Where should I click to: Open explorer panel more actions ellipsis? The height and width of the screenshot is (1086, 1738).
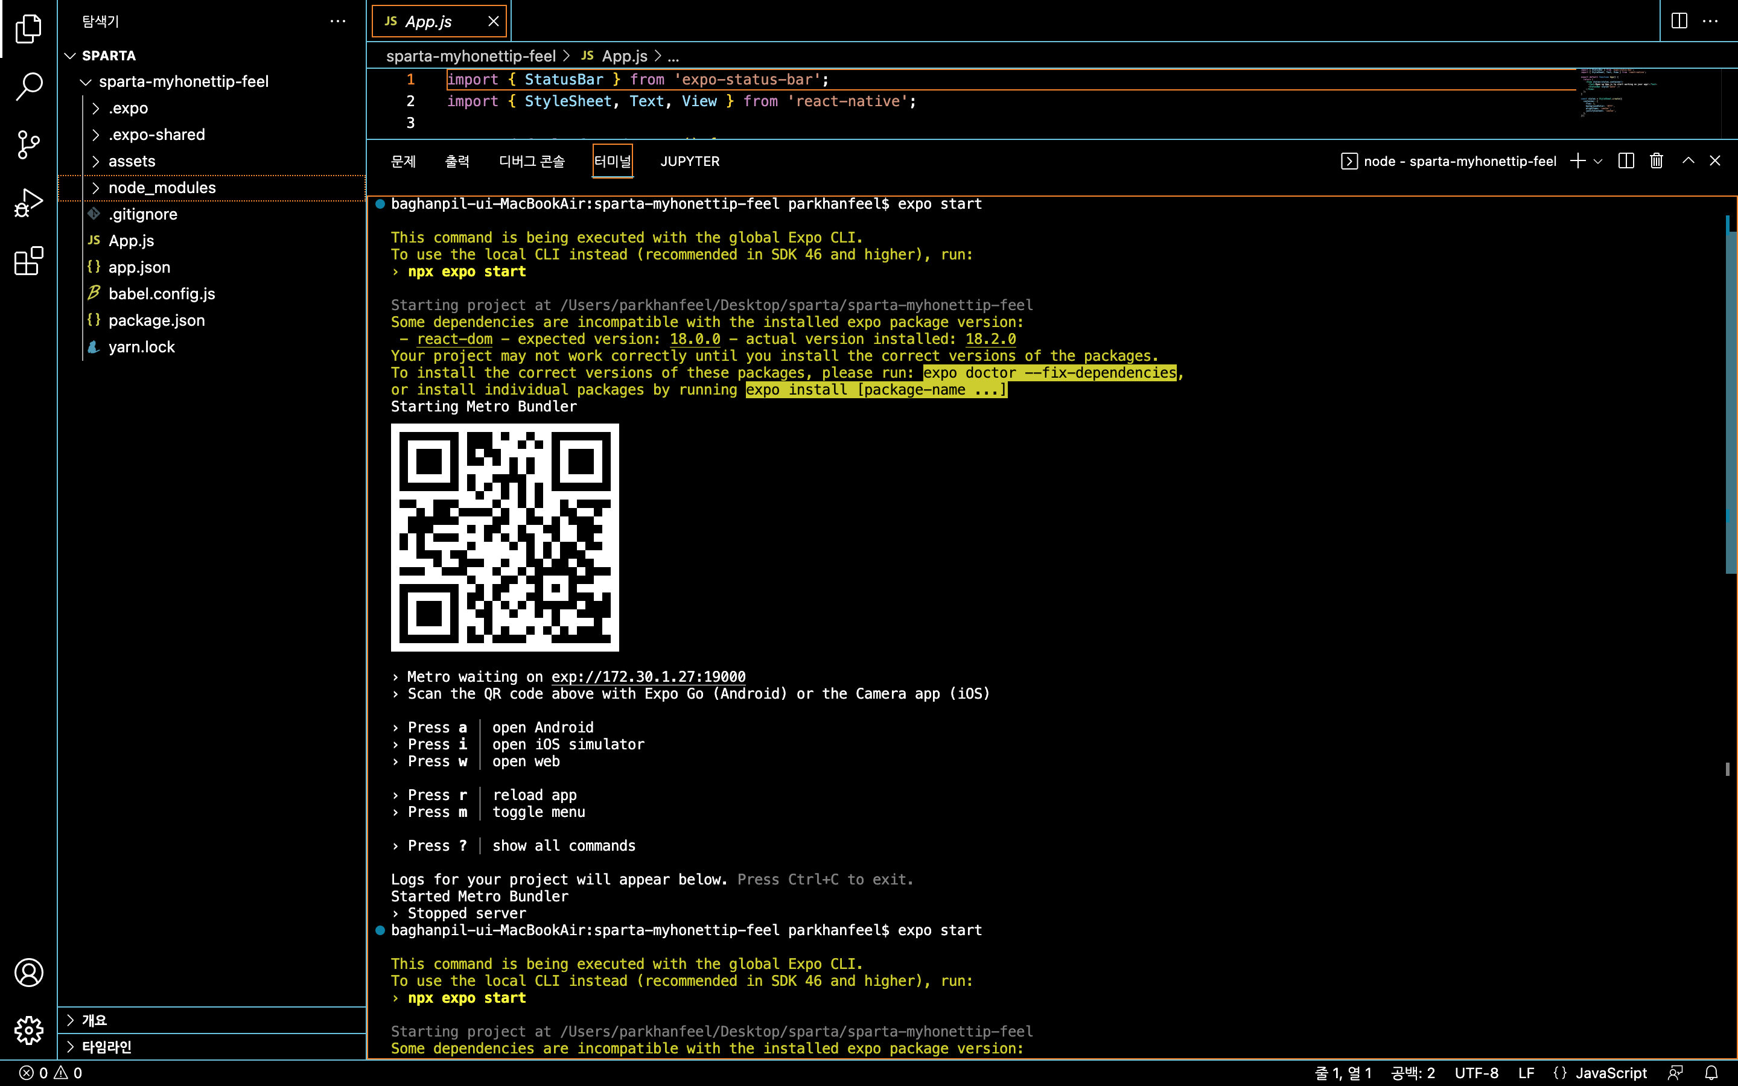coord(337,22)
